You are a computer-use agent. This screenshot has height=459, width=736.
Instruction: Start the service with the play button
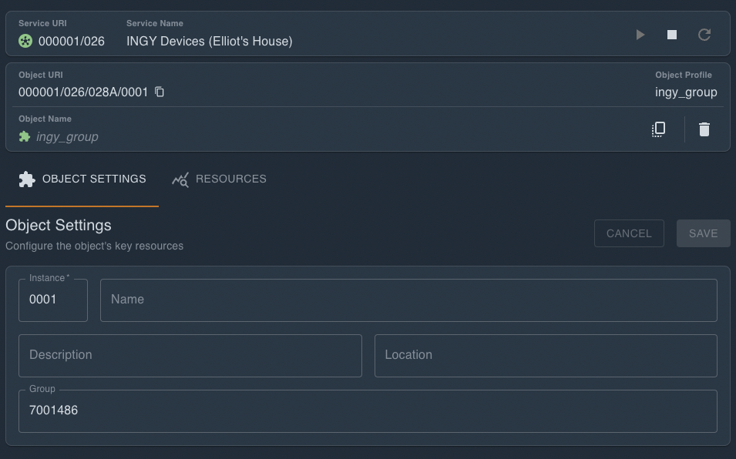(640, 35)
